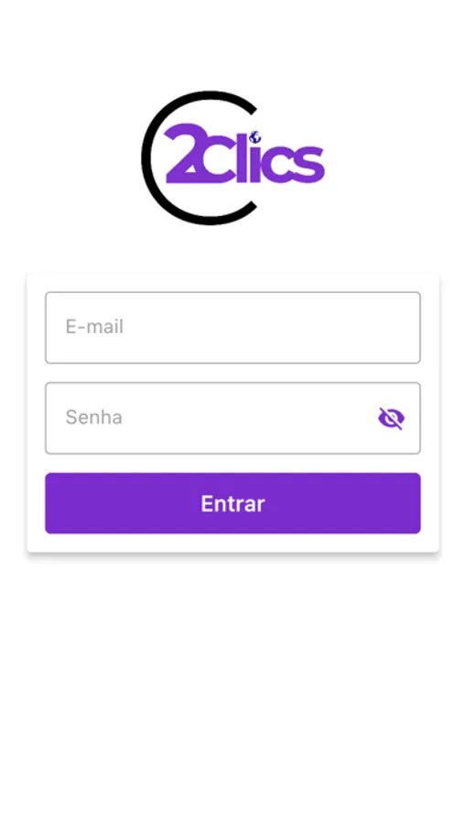Click the Senha placeholder text
464x824 pixels.
94,417
